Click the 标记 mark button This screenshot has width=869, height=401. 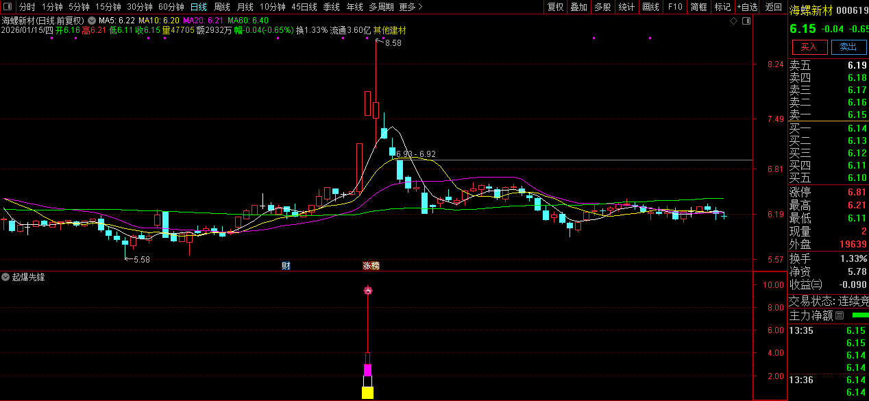[x=722, y=7]
